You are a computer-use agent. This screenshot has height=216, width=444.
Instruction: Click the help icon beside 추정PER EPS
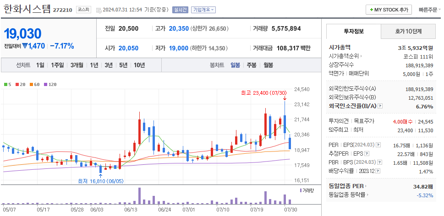tap(367, 154)
